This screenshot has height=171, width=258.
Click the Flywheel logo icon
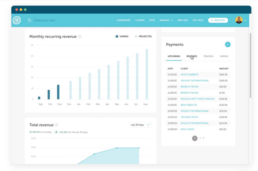point(17,20)
